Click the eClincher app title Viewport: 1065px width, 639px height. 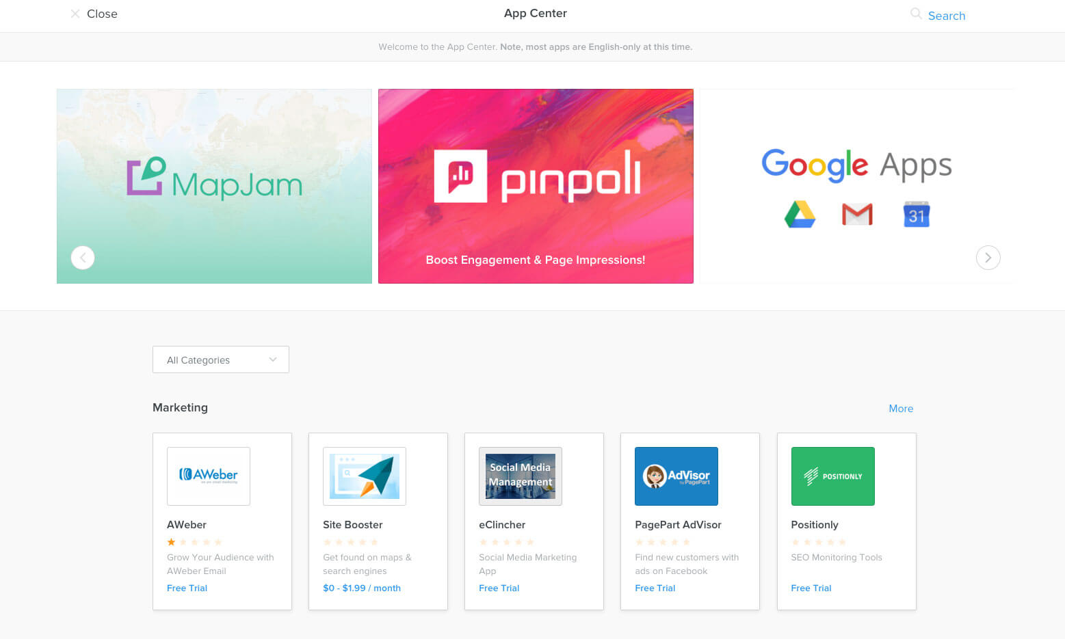(x=502, y=525)
